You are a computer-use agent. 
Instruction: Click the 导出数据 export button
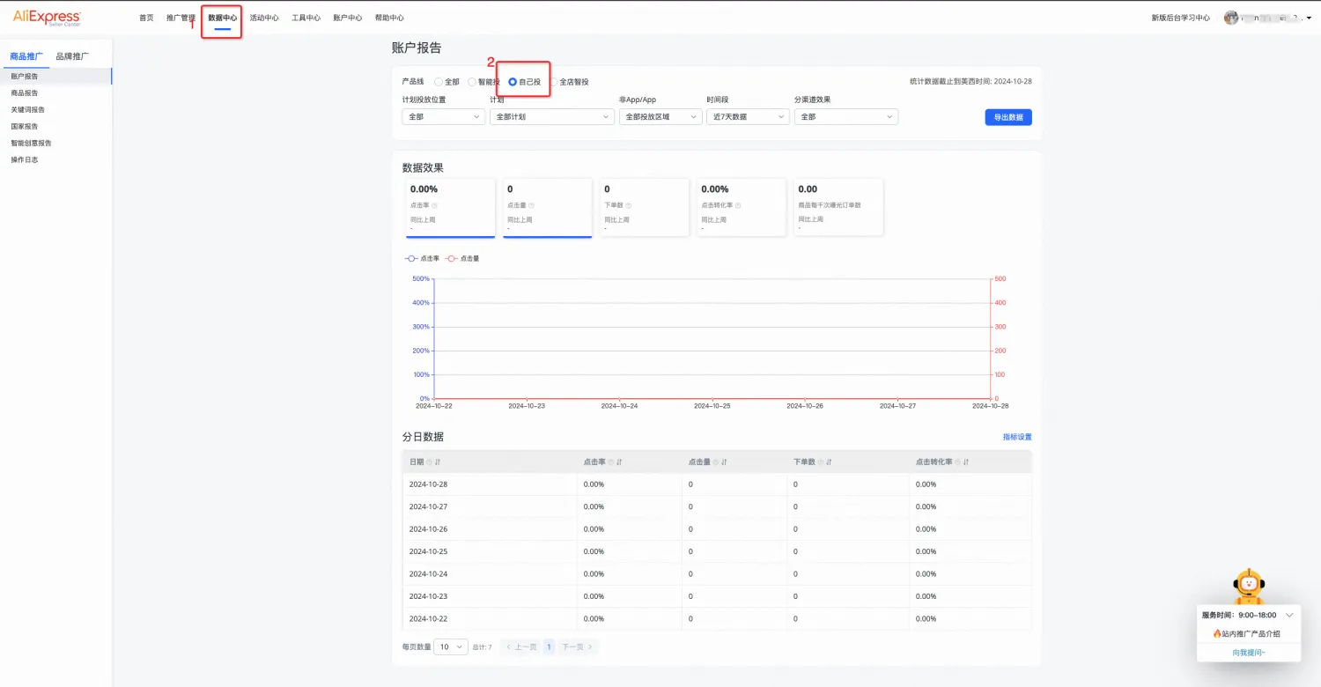point(1007,117)
